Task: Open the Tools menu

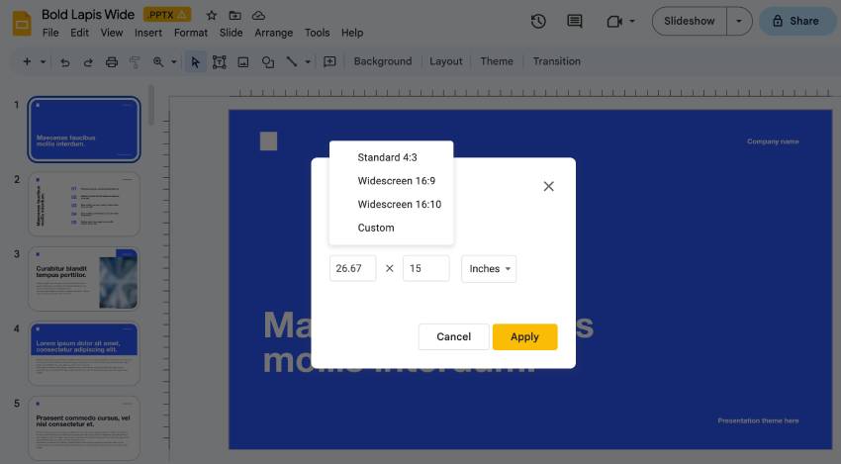Action: pos(317,33)
